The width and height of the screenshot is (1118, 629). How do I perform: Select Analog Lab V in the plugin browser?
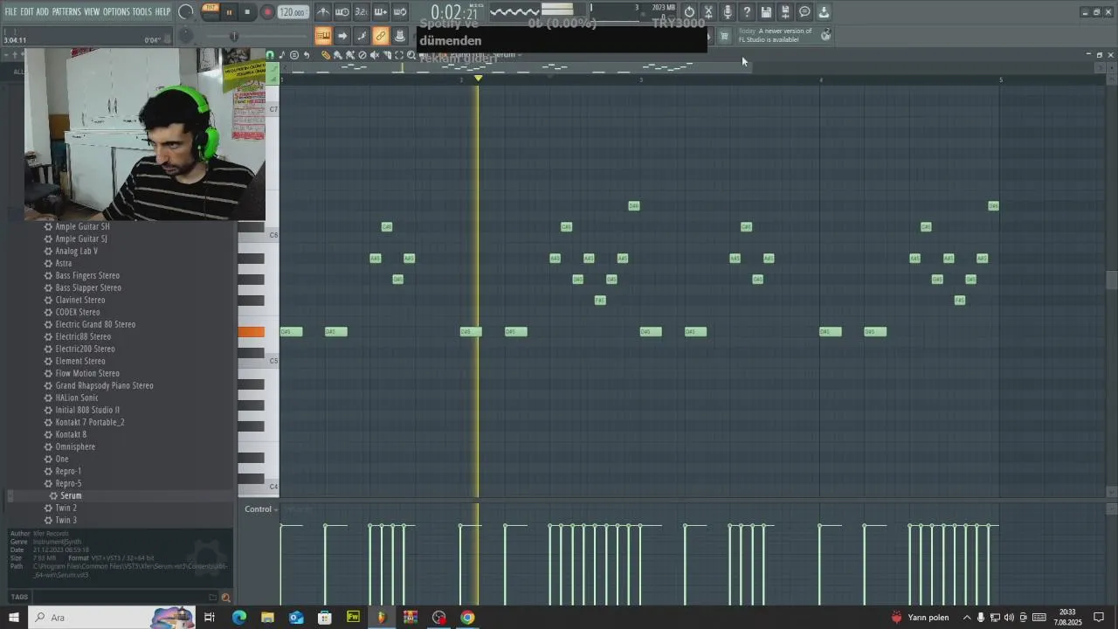pos(76,251)
